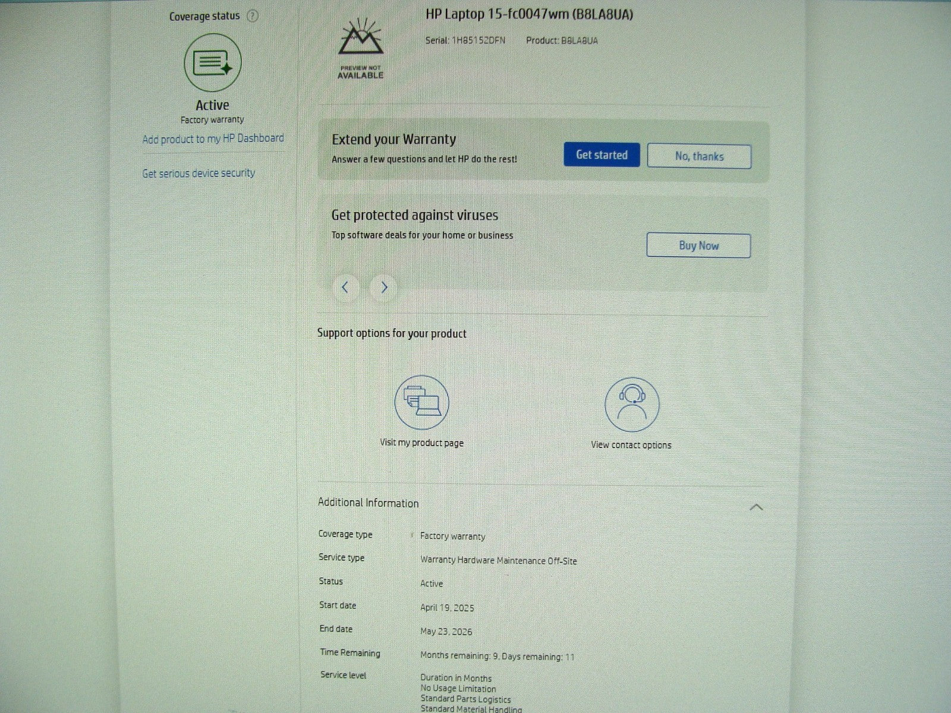Image resolution: width=951 pixels, height=713 pixels.
Task: Click the Visit my product page icon
Action: (x=421, y=402)
